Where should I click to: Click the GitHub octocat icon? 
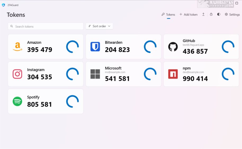coord(173,47)
